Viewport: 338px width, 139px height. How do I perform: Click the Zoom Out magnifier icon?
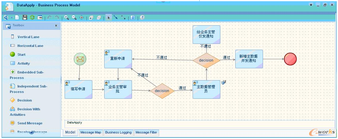(x=74, y=18)
